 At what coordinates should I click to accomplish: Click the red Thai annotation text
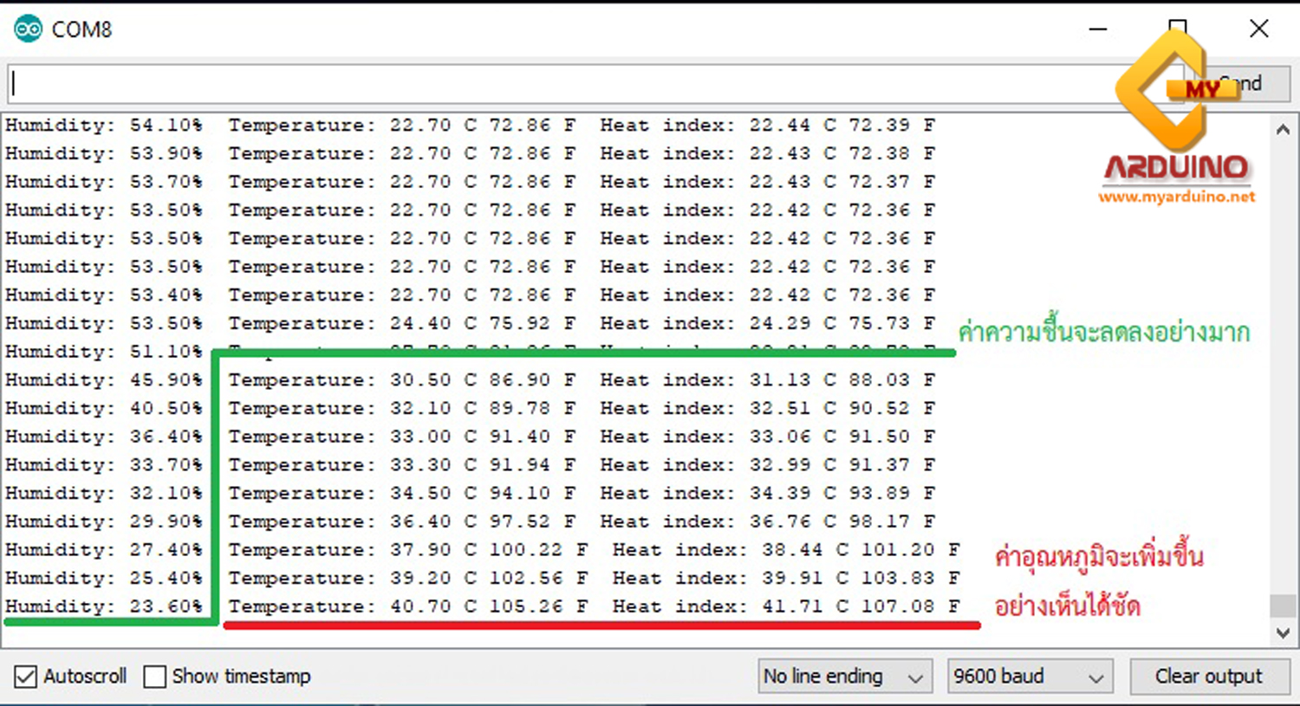[x=1098, y=580]
